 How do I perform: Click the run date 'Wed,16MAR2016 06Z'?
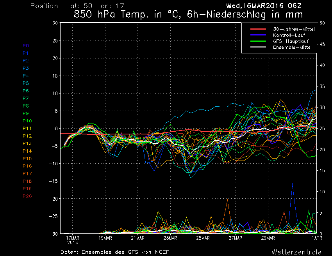click(264, 6)
